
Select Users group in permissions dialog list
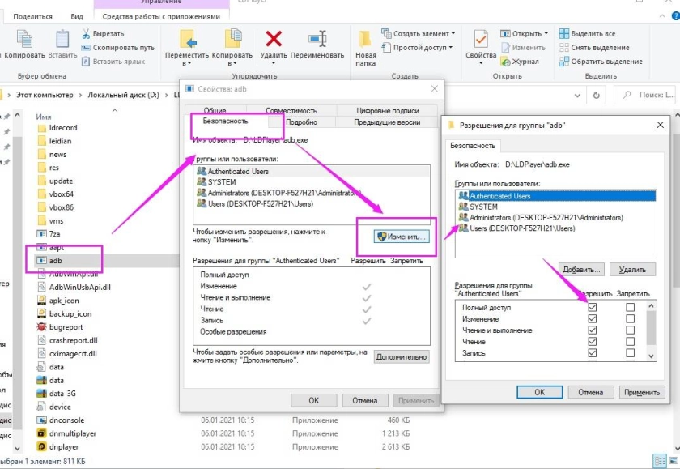tap(525, 229)
